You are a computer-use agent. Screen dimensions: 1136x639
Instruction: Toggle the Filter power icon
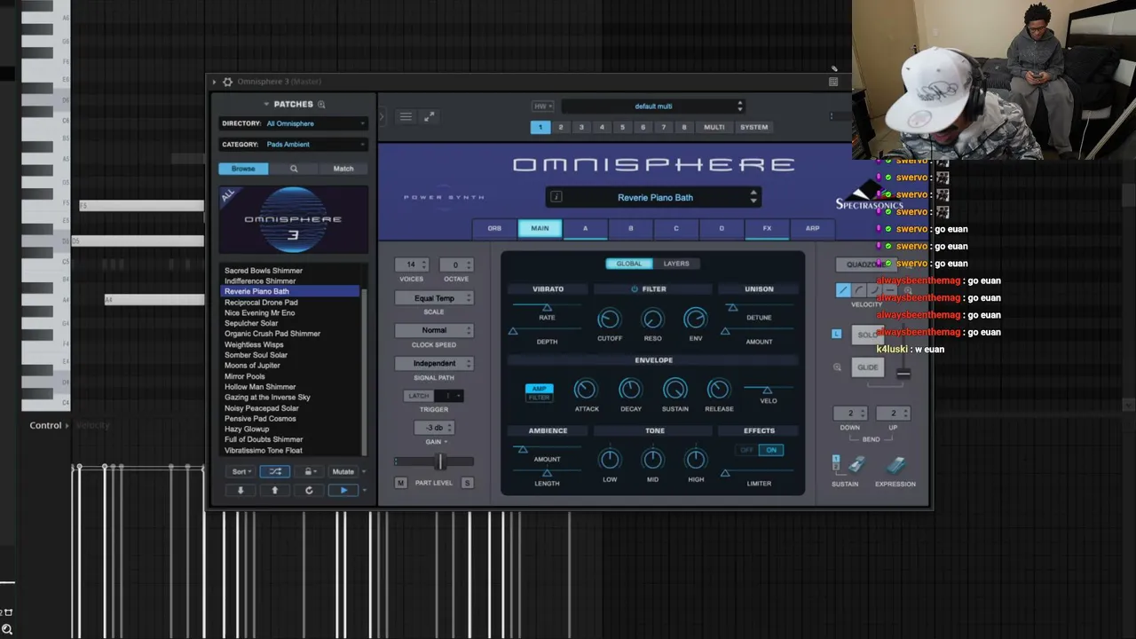click(x=635, y=289)
